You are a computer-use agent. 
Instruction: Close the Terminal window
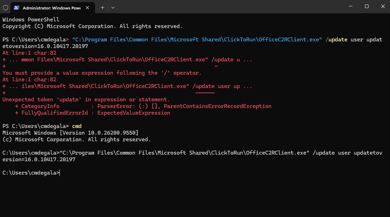[x=383, y=6]
